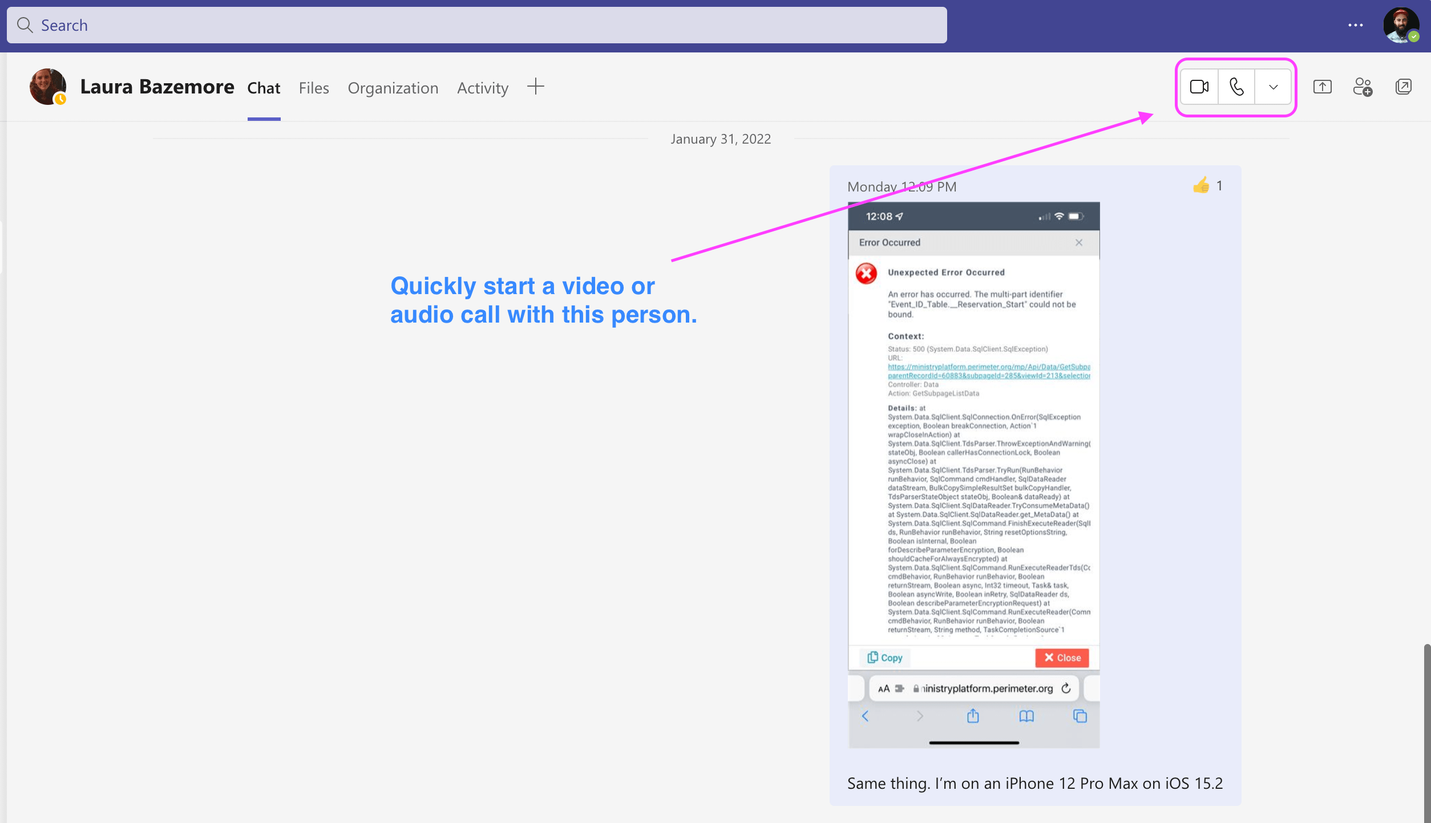Screen dimensions: 1431x823
Task: Open screen sharing icon
Action: (1323, 87)
